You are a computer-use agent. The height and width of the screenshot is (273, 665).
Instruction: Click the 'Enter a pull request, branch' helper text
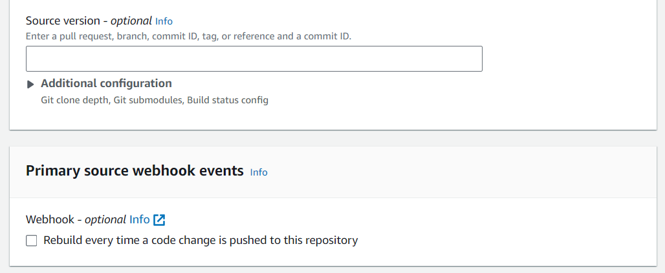tap(188, 36)
